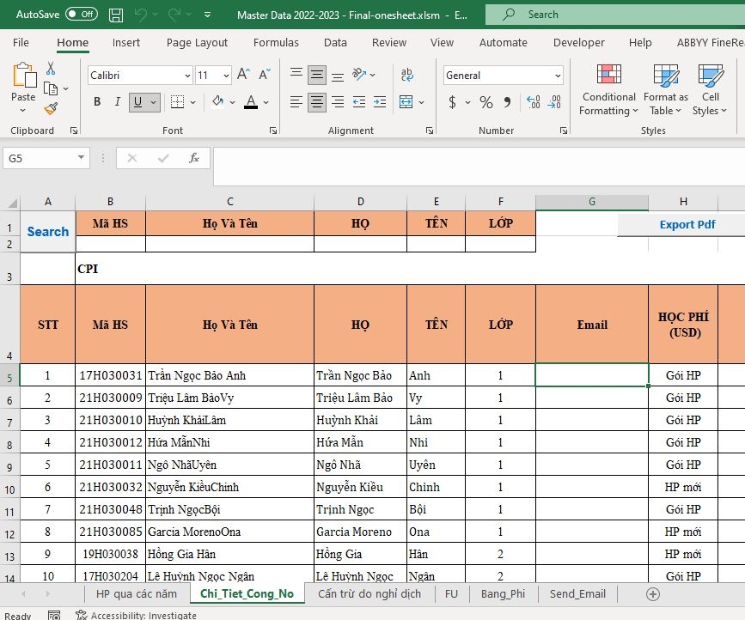Expand the Paste options arrow
This screenshot has width=745, height=620.
tap(23, 111)
